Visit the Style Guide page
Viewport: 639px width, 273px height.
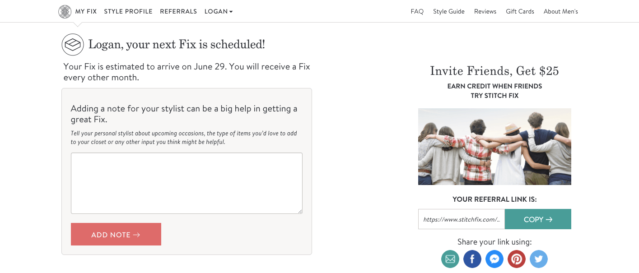pyautogui.click(x=449, y=11)
